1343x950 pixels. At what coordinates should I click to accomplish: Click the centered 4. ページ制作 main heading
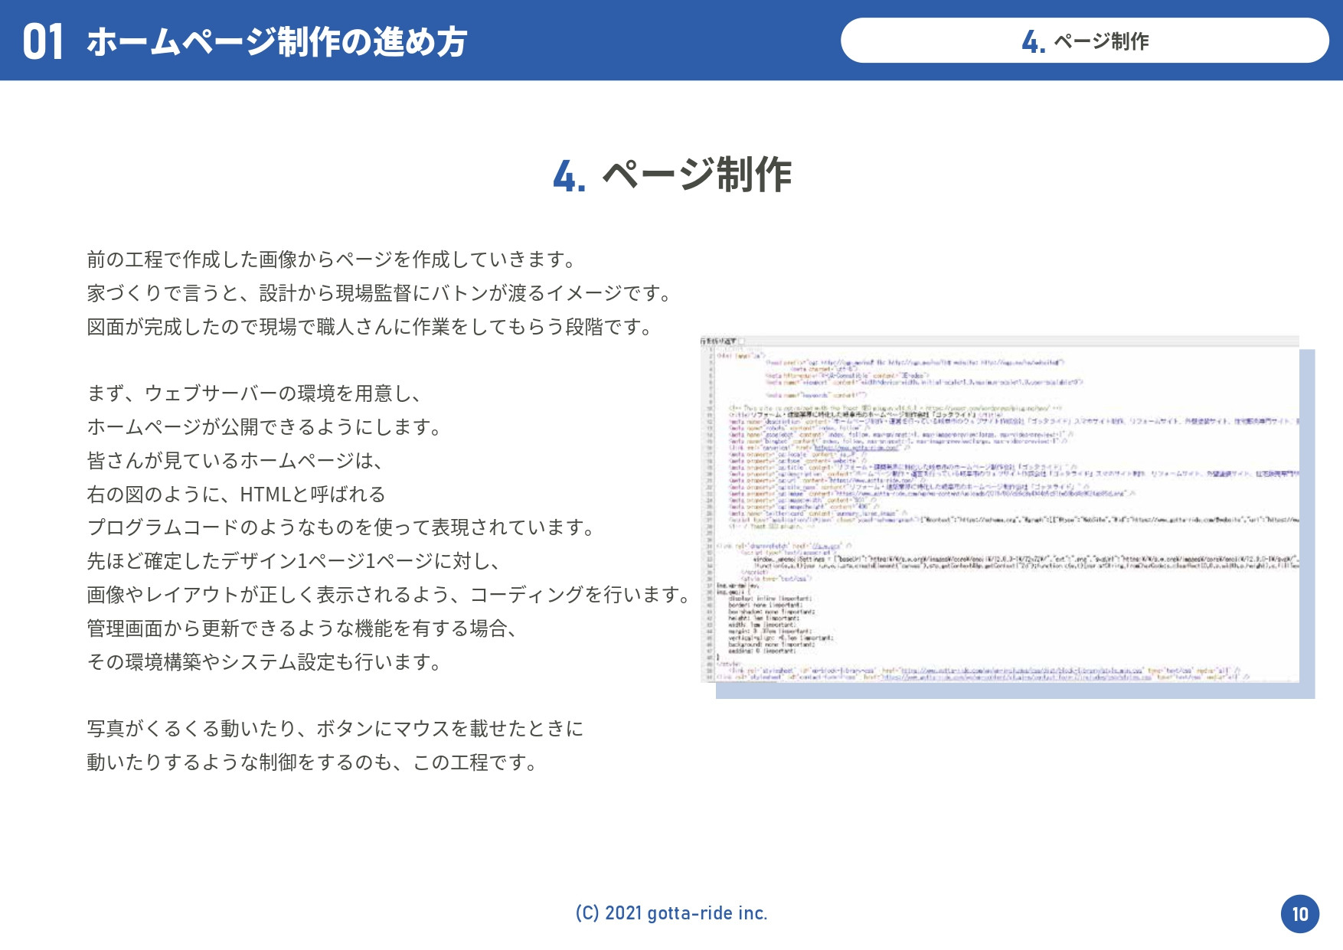pyautogui.click(x=671, y=175)
